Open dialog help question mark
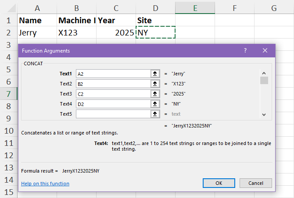This screenshot has width=294, height=198. (245, 50)
